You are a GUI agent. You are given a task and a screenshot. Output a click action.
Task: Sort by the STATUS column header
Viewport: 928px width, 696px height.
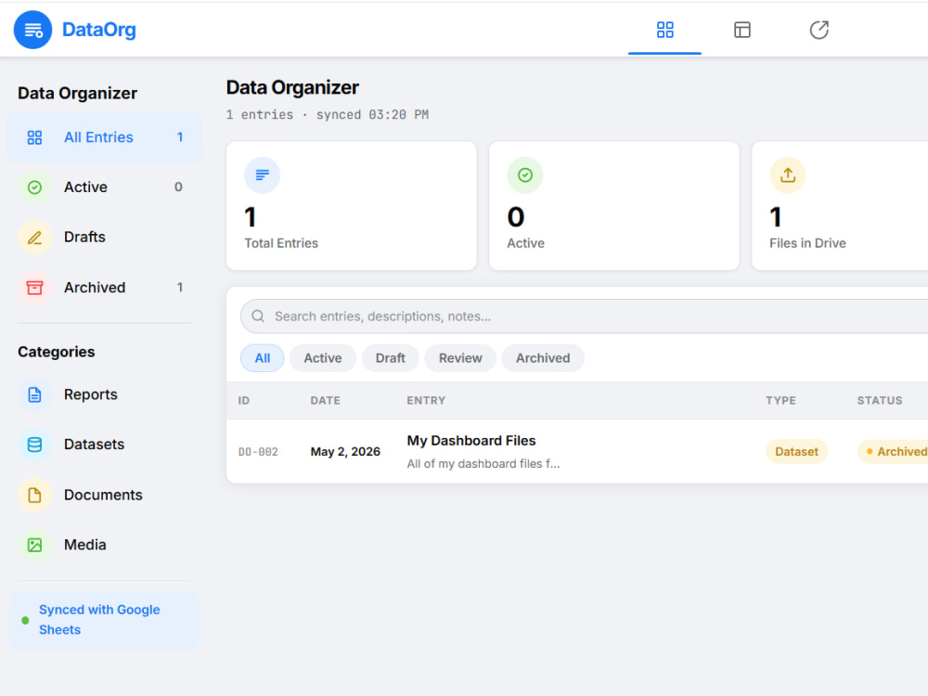click(x=880, y=401)
